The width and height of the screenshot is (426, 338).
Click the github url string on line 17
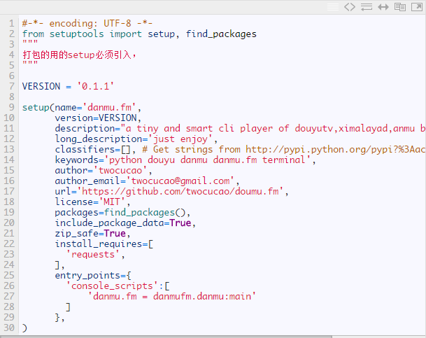point(180,191)
